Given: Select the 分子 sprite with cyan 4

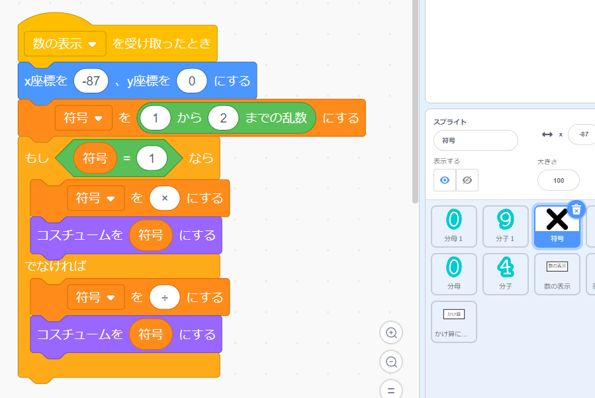Looking at the screenshot, I should coord(505,274).
